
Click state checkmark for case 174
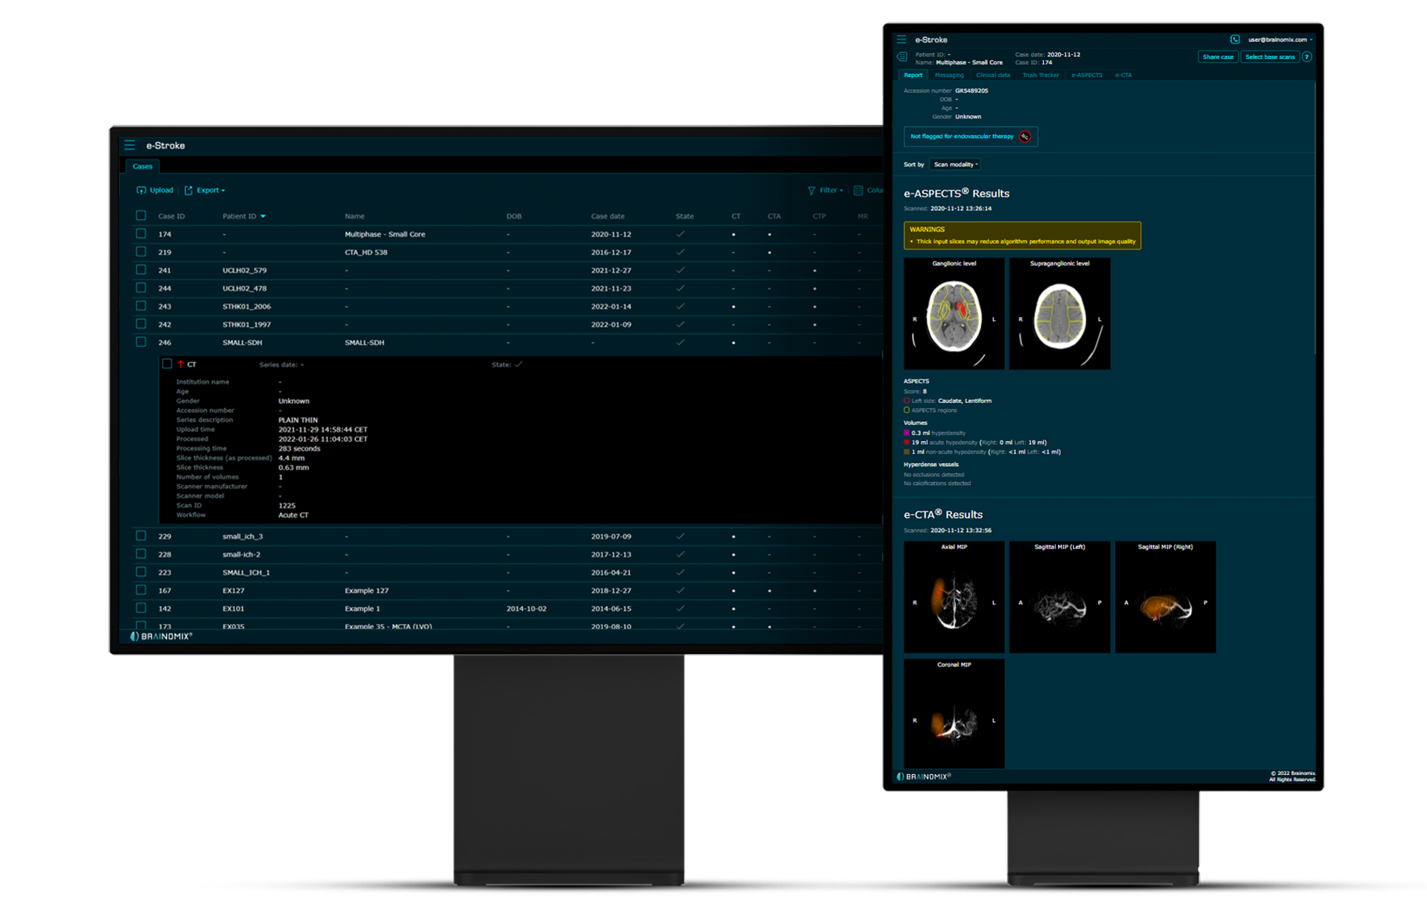tap(681, 234)
